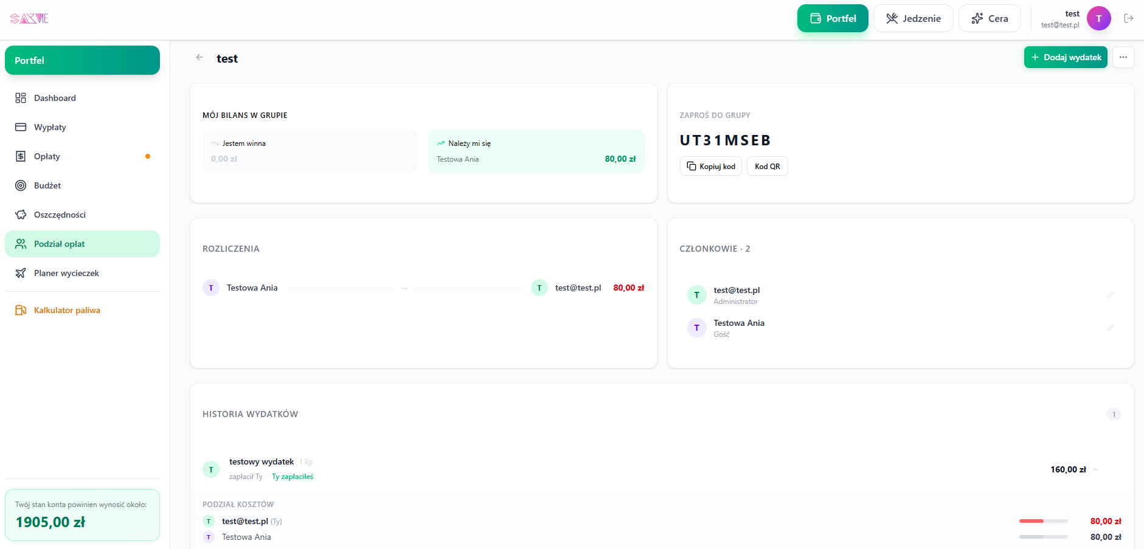Edit member test@test.pl with the pencil icon
This screenshot has width=1144, height=549.
(x=1110, y=295)
